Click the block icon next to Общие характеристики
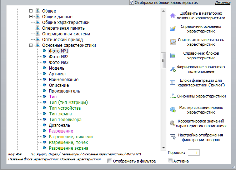Screen dimensions: 236x170 pyautogui.click(x=37, y=22)
